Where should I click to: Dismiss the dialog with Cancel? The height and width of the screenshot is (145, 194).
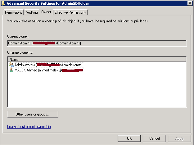tap(154, 138)
